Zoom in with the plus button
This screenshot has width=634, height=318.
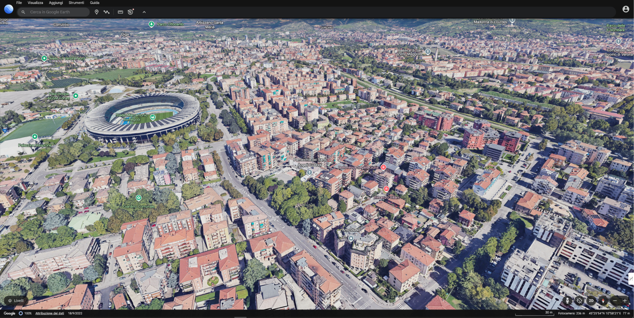(625, 301)
